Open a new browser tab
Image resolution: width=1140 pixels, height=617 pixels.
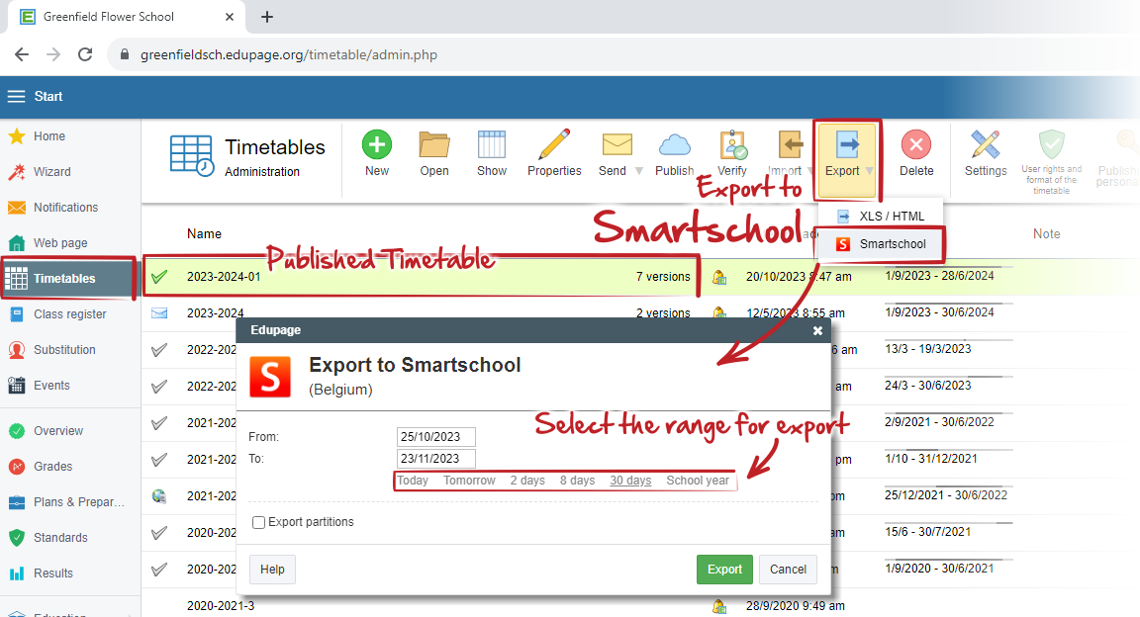(x=267, y=17)
